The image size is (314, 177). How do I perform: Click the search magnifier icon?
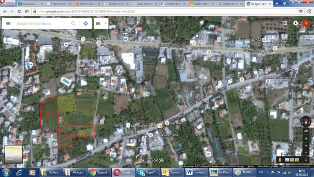click(73, 24)
